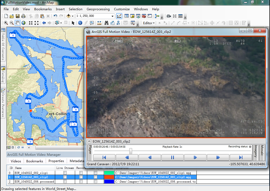The width and height of the screenshot is (270, 191).
Task: Choose the Select Elements arrow tool
Action: pyautogui.click(x=73, y=23)
